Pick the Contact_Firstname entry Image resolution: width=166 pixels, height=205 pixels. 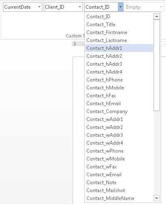coord(119,32)
